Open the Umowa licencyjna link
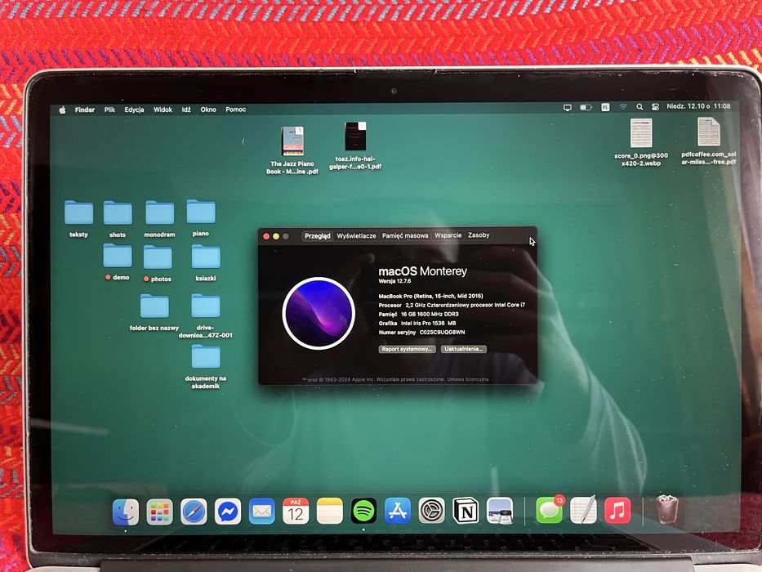762x572 pixels. (468, 379)
